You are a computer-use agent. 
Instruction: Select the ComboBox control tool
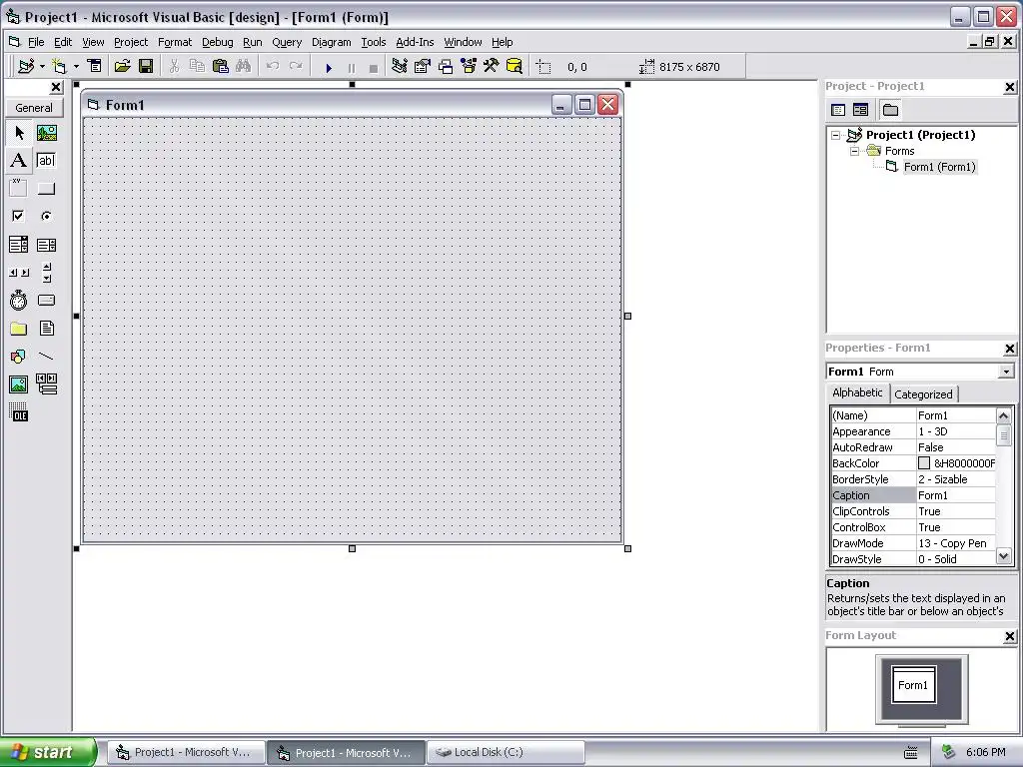tap(19, 245)
